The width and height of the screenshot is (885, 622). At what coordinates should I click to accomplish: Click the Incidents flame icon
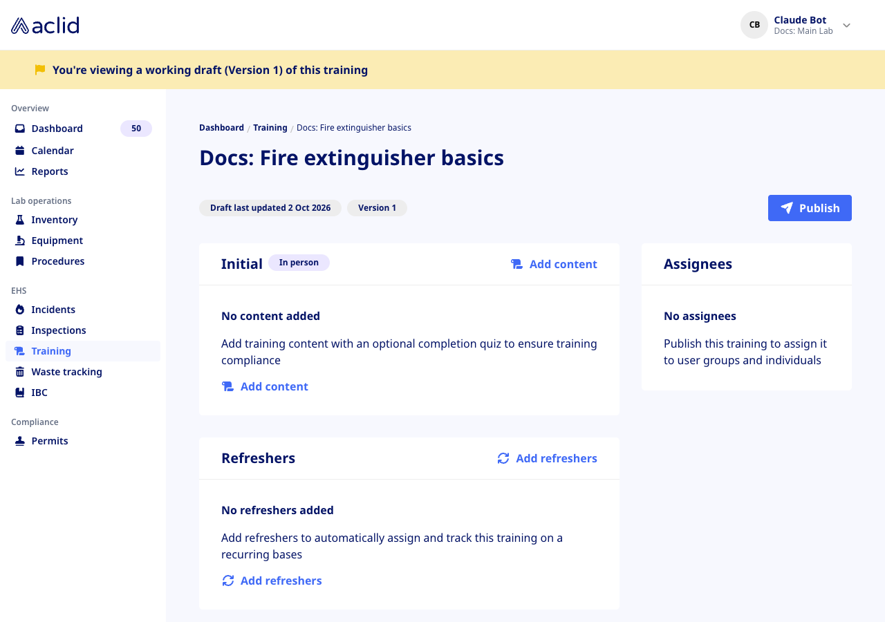click(20, 310)
